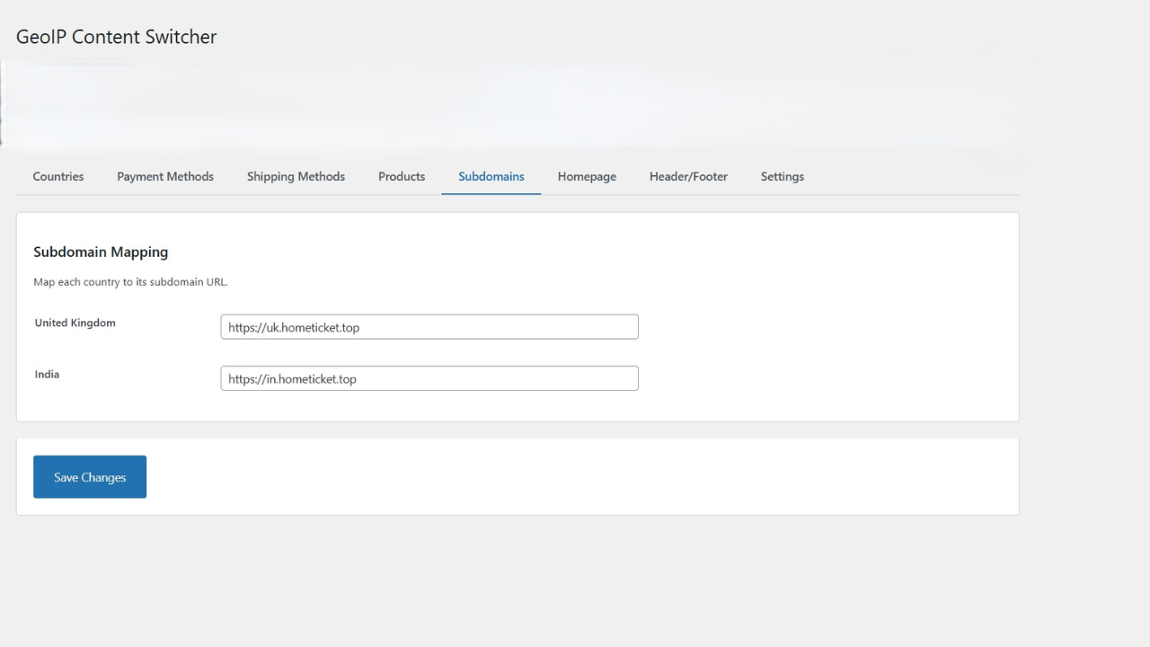Click the subdomain mapping description text

coord(130,281)
